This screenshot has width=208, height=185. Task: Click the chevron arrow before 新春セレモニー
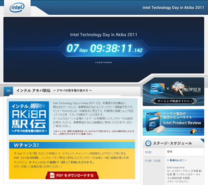pos(168,160)
